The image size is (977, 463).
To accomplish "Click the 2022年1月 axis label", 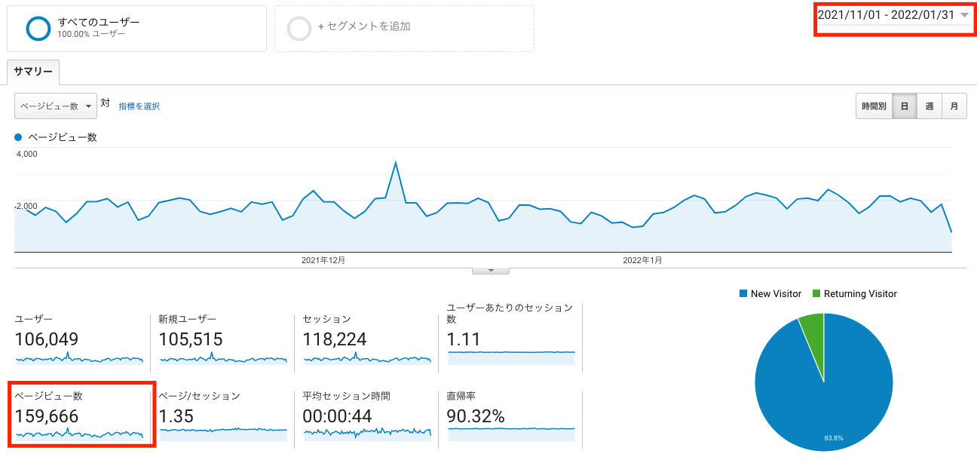I will pyautogui.click(x=643, y=260).
